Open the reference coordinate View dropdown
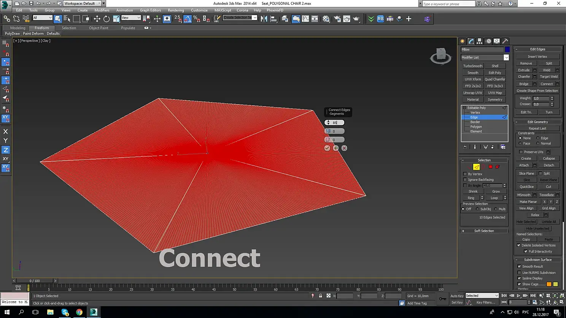566x318 pixels. click(131, 18)
